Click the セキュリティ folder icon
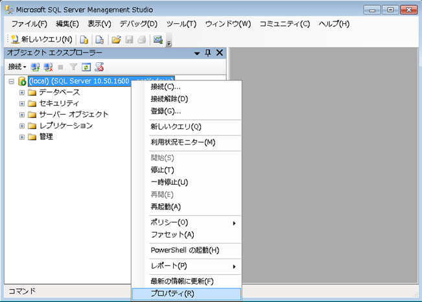This screenshot has width=422, height=302. 32,104
